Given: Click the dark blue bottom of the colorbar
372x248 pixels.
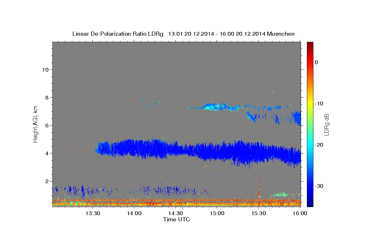Looking at the screenshot, I should (x=310, y=203).
